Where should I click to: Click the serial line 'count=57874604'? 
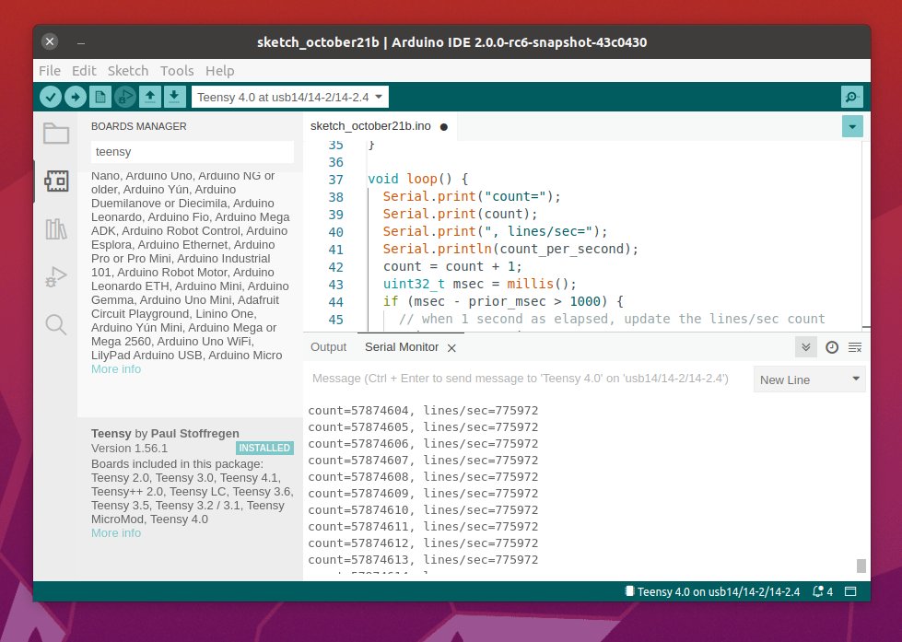point(423,410)
